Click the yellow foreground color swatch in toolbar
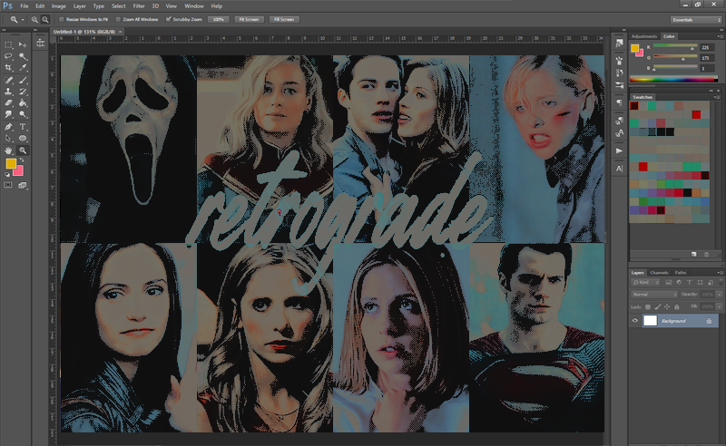Image resolution: width=726 pixels, height=446 pixels. coord(11,163)
